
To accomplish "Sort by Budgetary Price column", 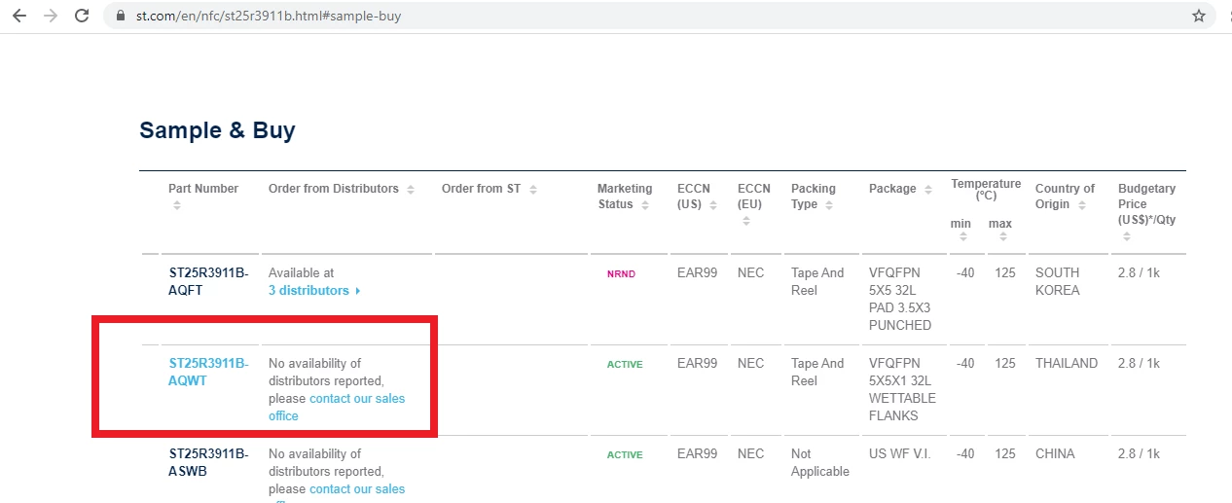I will coord(1127,236).
